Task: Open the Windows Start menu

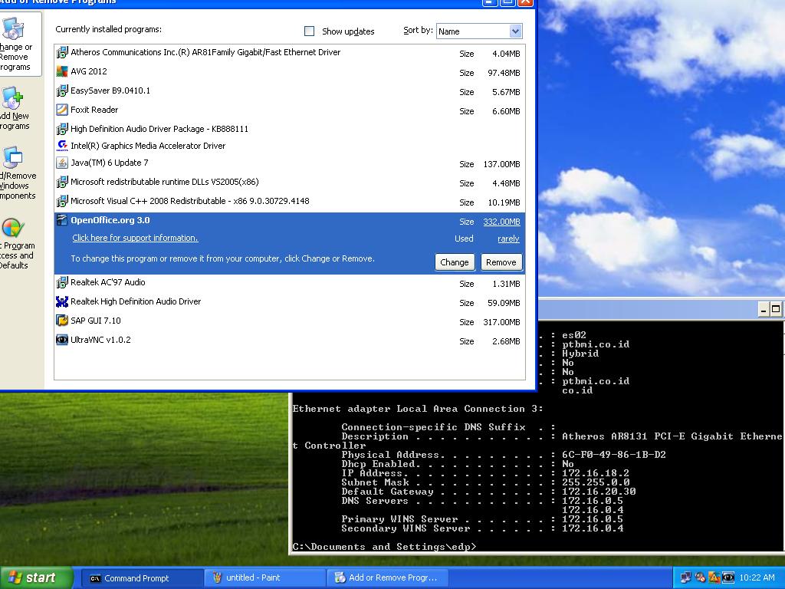Action: point(36,578)
